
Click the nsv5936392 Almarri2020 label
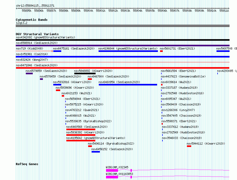click(85, 132)
